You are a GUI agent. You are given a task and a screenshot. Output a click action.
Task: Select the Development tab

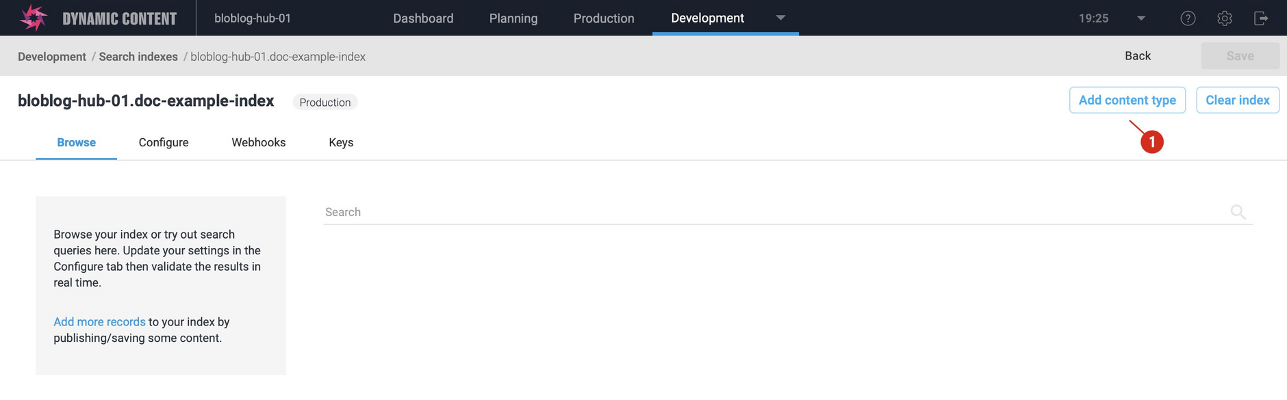(x=707, y=18)
